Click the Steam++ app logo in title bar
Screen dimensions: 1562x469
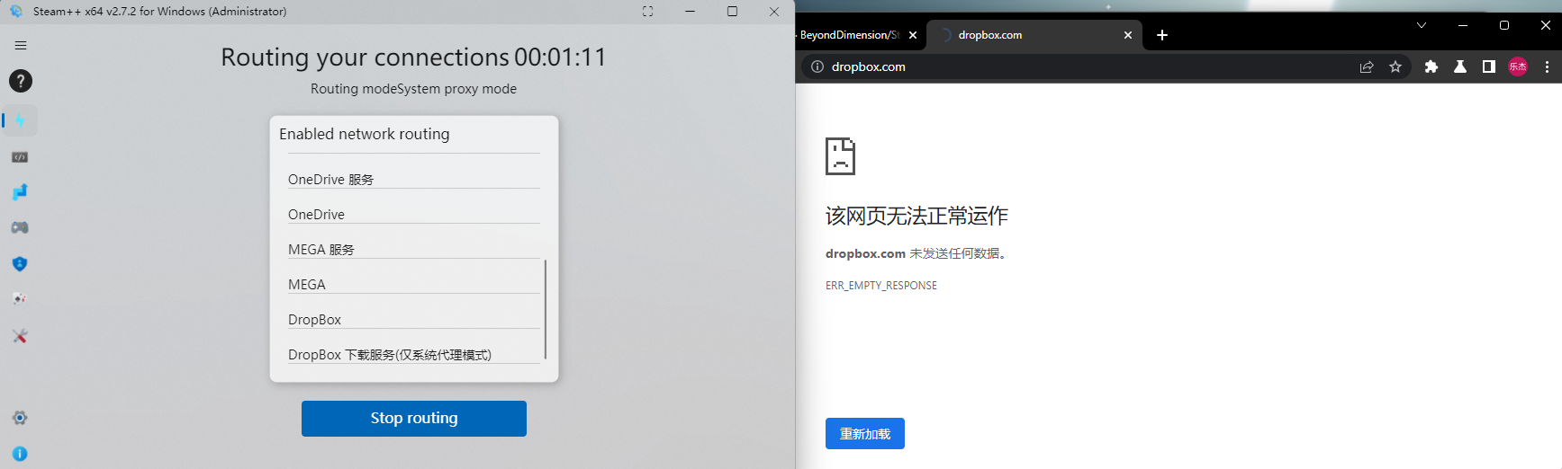click(x=16, y=12)
